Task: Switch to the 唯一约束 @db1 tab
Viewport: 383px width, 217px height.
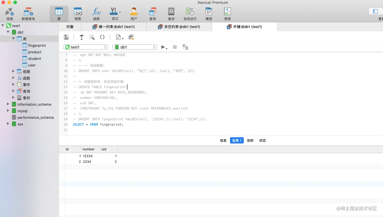Action: point(114,27)
